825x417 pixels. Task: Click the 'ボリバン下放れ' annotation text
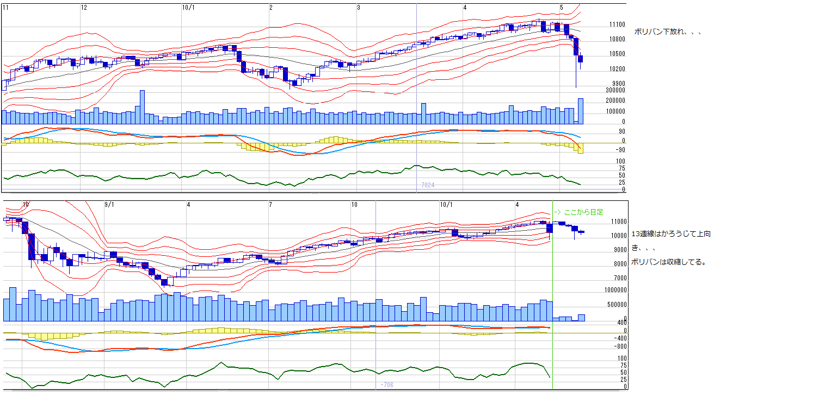click(667, 32)
